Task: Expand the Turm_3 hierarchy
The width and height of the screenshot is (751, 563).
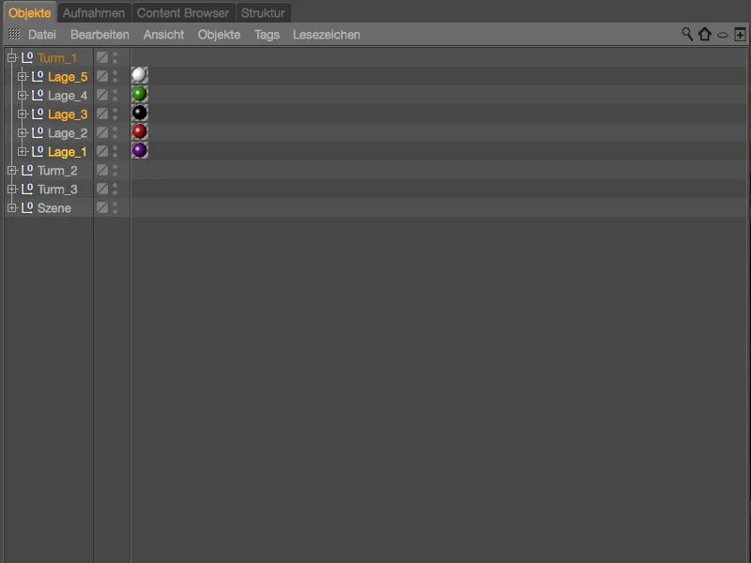Action: (12, 190)
